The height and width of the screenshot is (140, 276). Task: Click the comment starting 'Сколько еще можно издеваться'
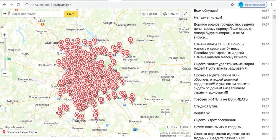click(x=222, y=136)
